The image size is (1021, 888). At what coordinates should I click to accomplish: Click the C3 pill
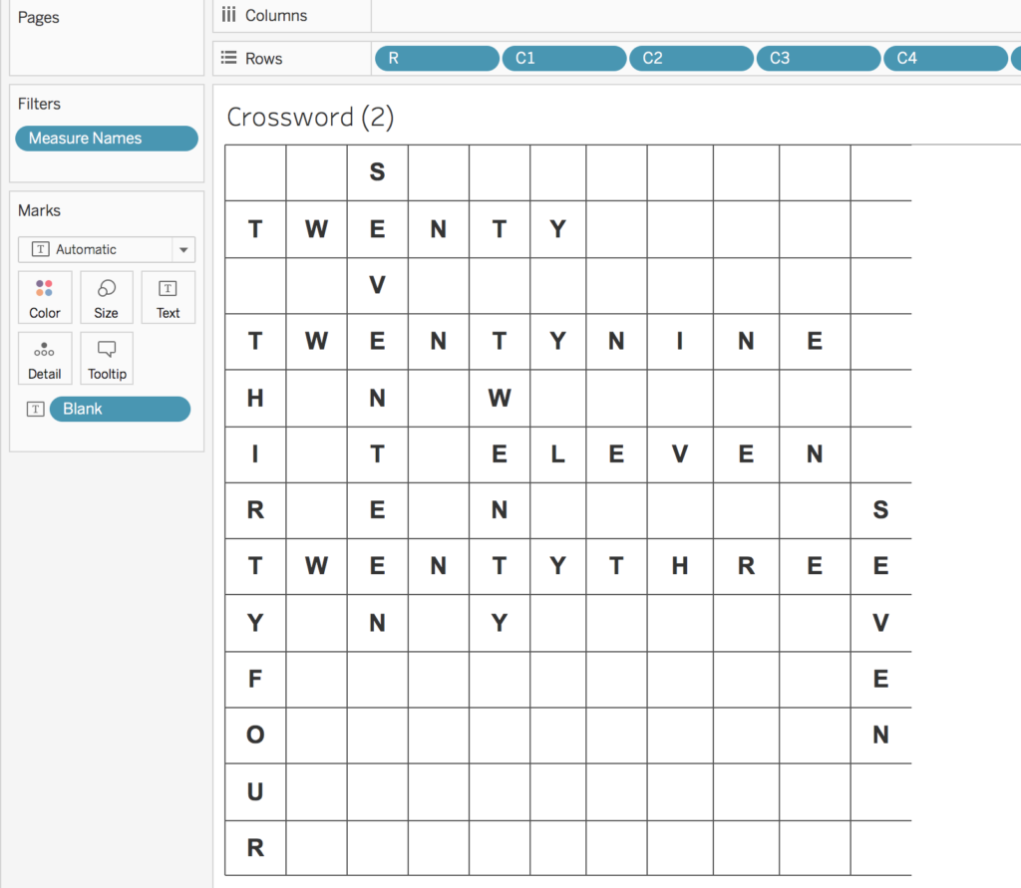[818, 58]
